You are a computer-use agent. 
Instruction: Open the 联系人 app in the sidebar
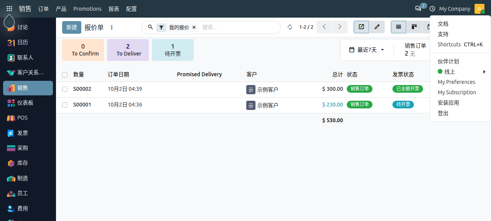[28, 57]
